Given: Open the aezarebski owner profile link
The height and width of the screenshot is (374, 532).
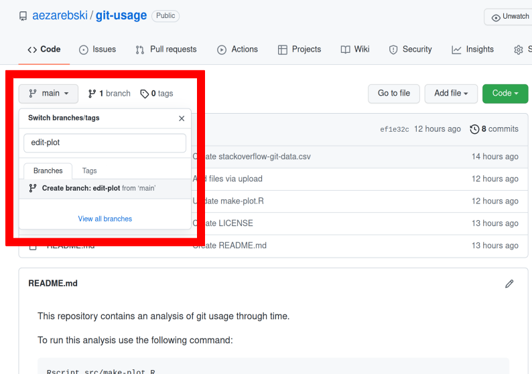Looking at the screenshot, I should click(60, 15).
